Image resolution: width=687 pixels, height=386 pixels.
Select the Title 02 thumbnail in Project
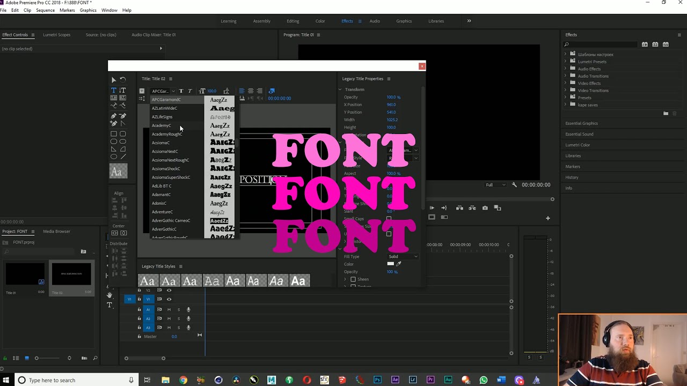(71, 274)
